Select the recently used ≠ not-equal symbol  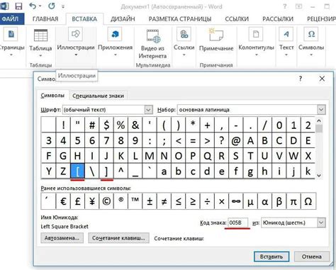[164, 201]
